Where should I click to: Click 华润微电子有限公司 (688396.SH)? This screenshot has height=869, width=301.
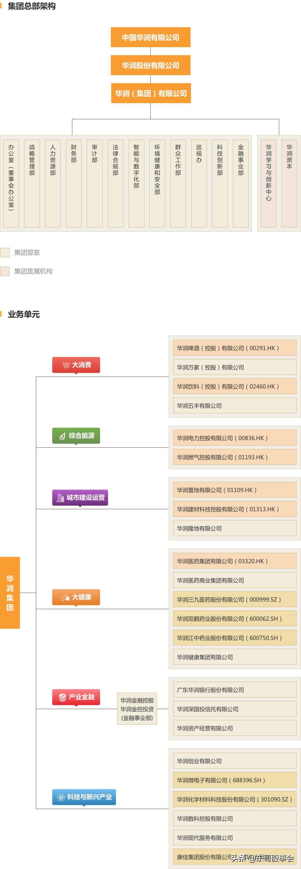point(234,780)
